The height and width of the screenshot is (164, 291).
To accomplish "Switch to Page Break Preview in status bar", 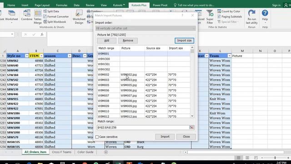I will click(x=256, y=158).
